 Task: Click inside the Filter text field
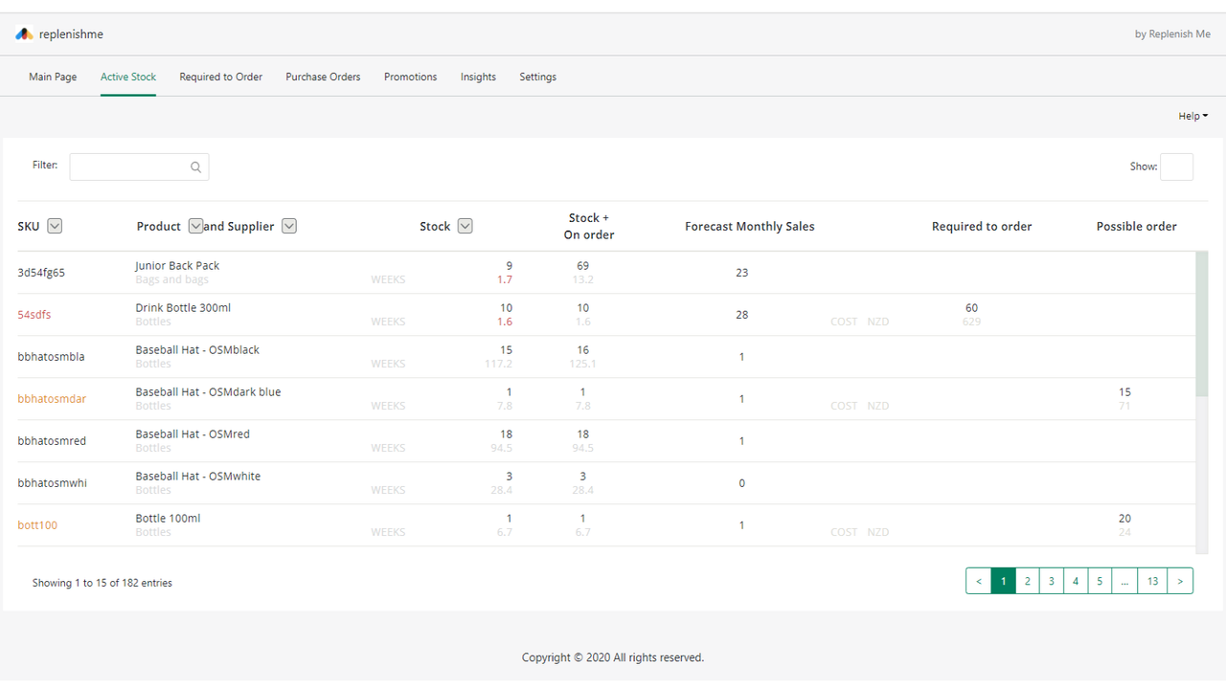click(x=134, y=167)
